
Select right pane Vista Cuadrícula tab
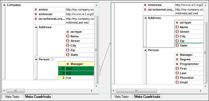point(147,97)
